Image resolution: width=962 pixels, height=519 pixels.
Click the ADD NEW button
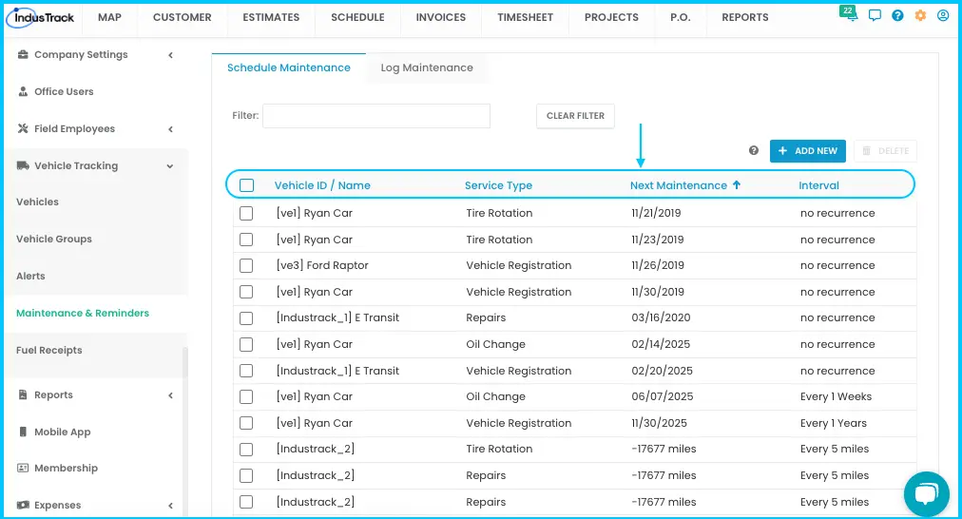click(x=808, y=151)
